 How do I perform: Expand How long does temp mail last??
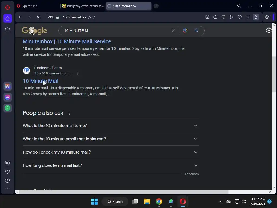tap(111, 165)
